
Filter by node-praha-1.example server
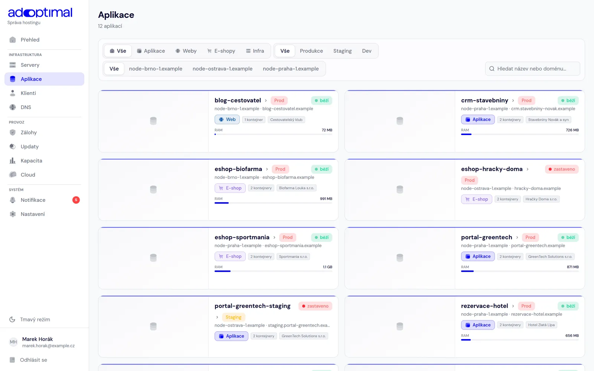coord(291,69)
